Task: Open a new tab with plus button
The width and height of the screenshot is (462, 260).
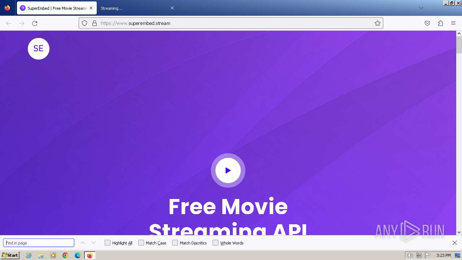Action: [186, 8]
